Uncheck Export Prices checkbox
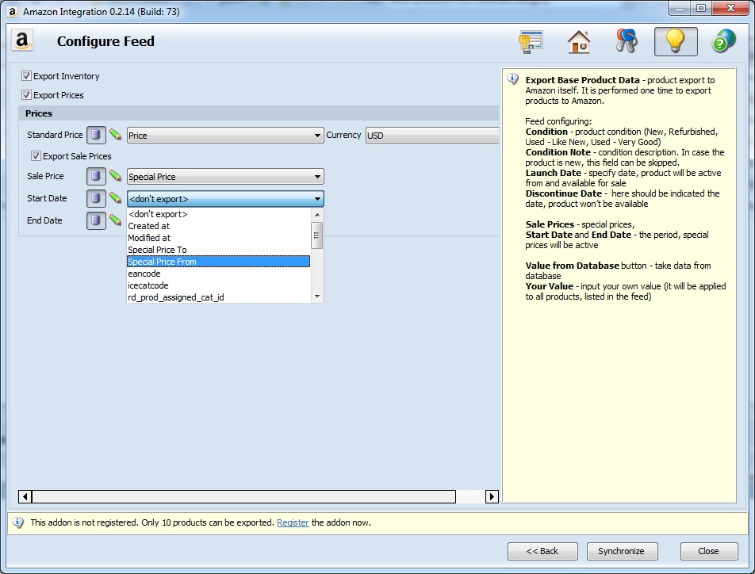 26,95
